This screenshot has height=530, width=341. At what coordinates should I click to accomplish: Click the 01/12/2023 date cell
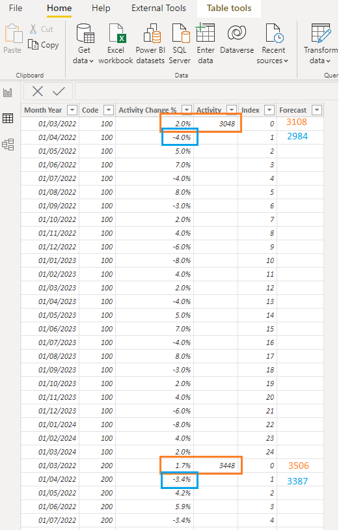point(50,411)
